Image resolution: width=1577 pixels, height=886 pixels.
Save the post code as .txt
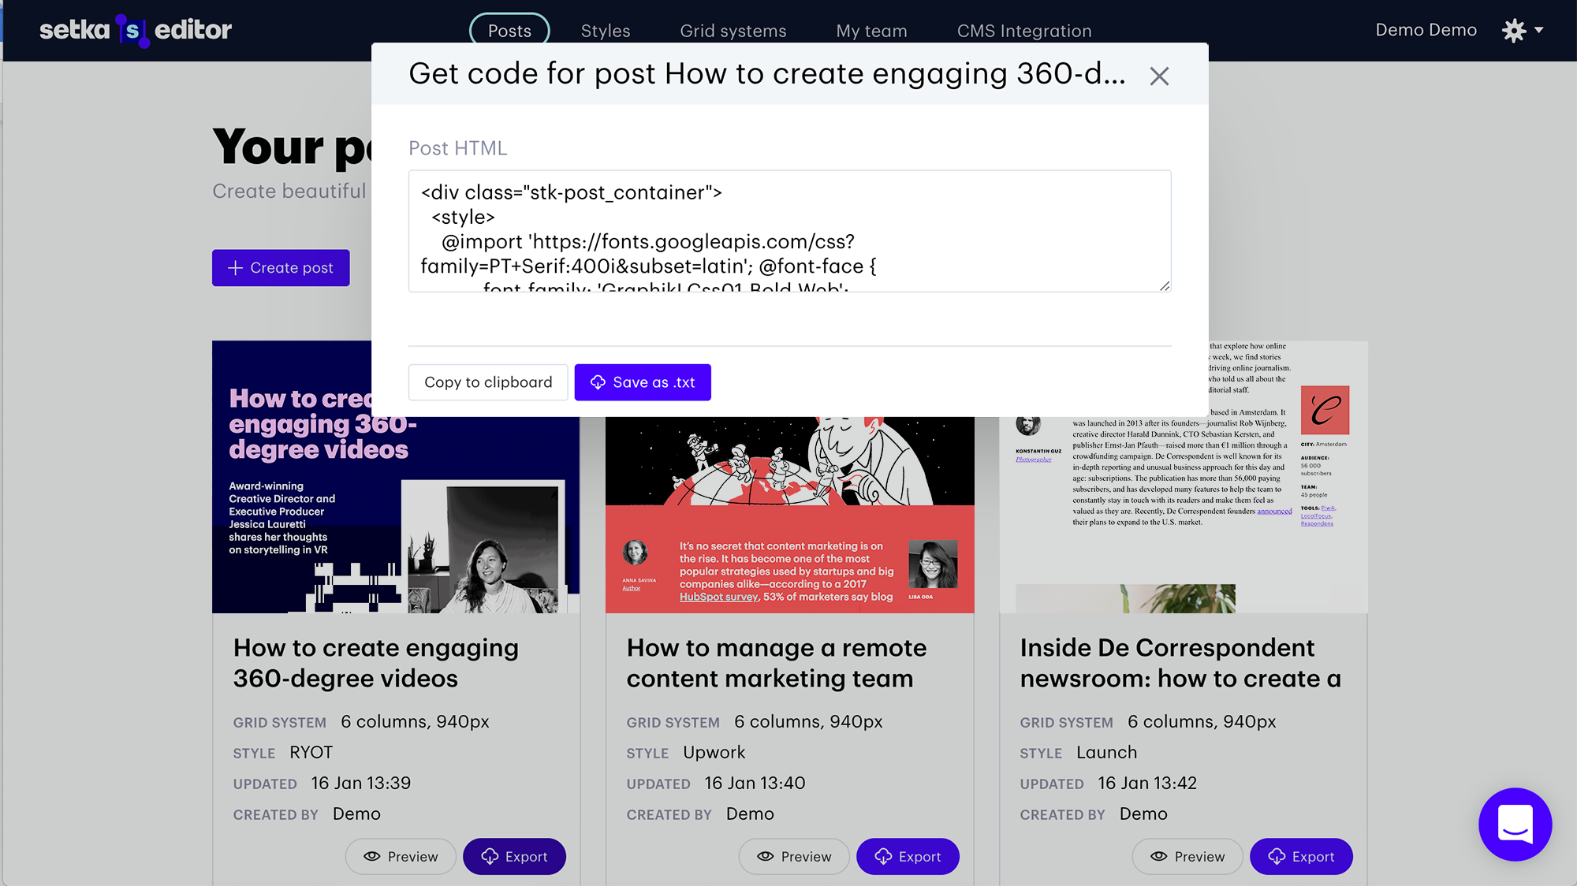pyautogui.click(x=643, y=382)
